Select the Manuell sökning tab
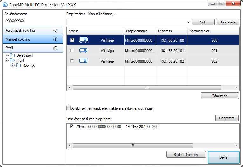The height and width of the screenshot is (167, 243). click(33, 39)
